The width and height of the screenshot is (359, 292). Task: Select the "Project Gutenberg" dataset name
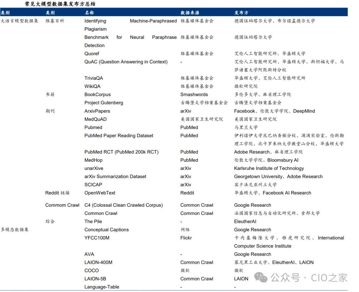[x=103, y=103]
